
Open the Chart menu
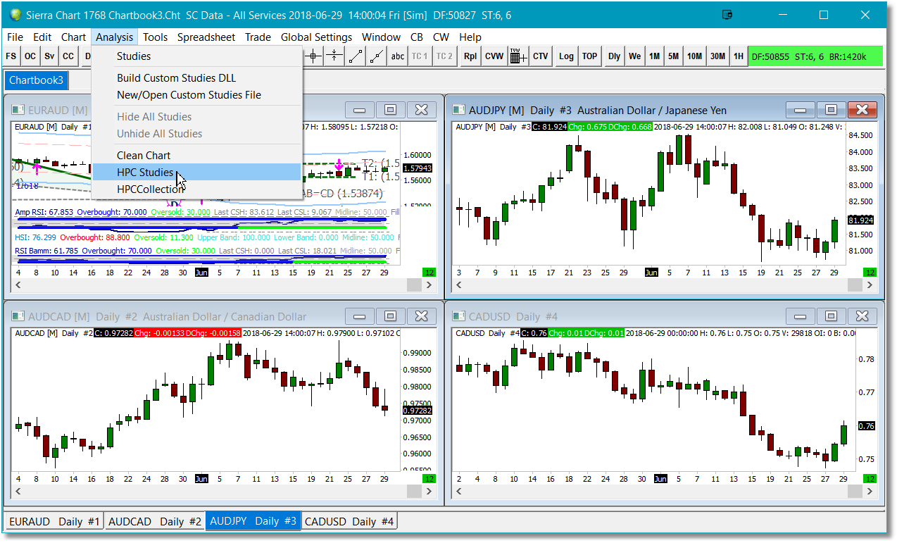point(73,37)
